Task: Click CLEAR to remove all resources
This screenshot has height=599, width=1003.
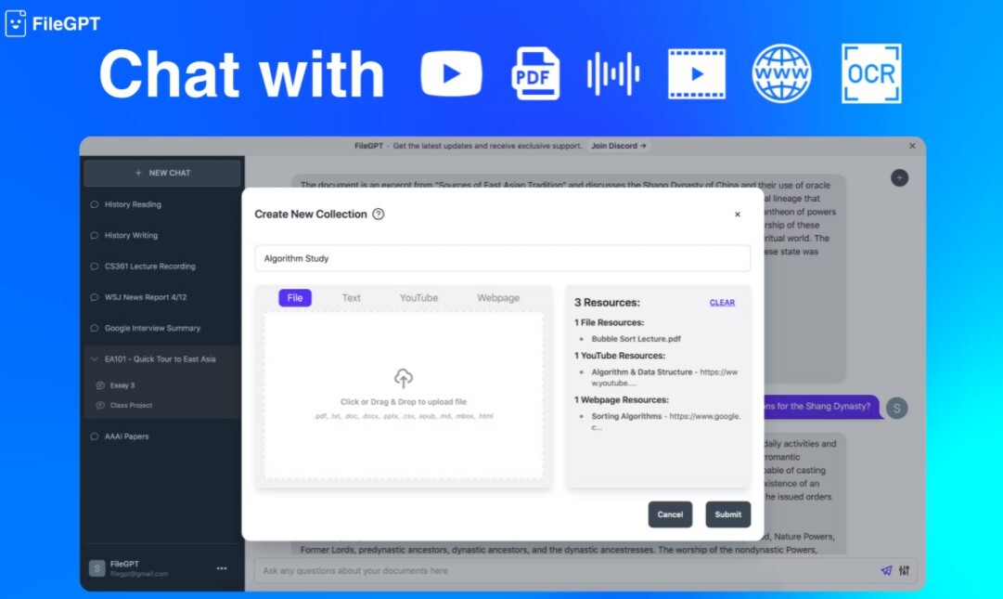Action: 722,303
